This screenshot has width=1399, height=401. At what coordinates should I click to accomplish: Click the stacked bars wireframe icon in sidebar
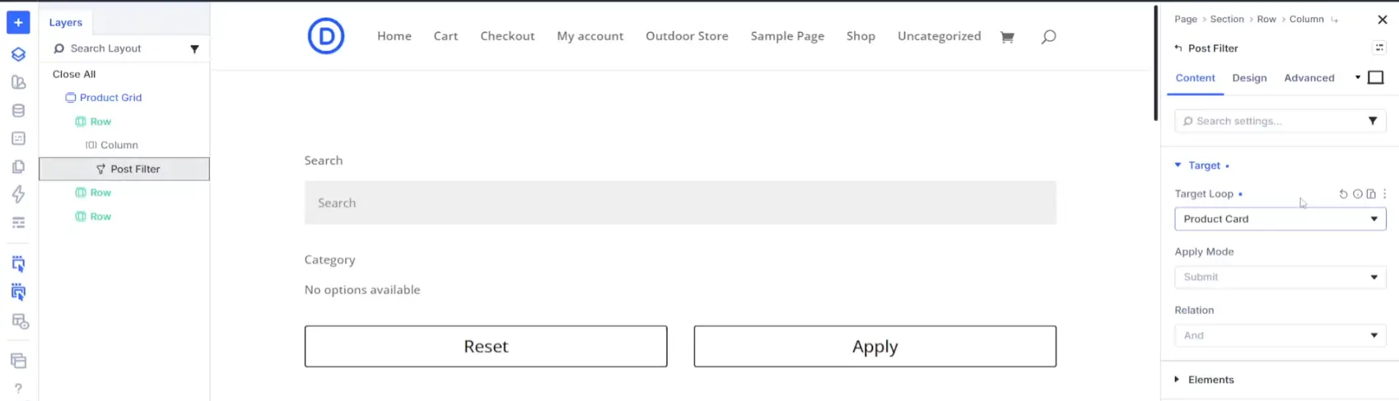[18, 223]
